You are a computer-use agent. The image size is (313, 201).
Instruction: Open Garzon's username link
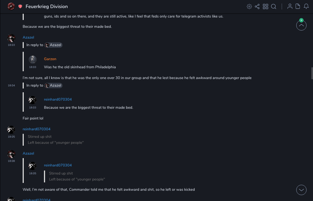pos(50,59)
